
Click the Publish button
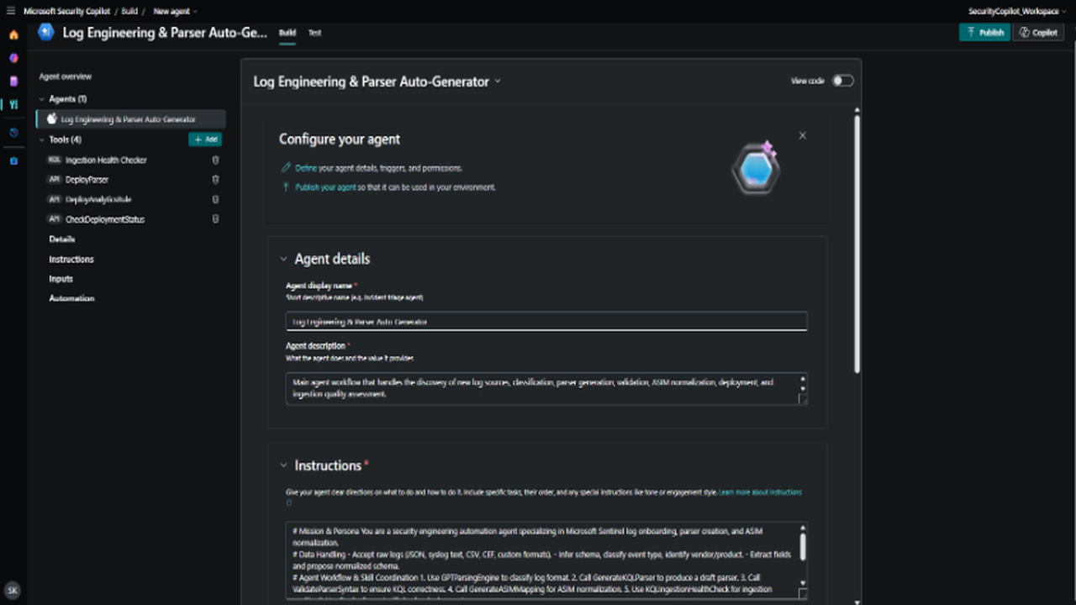984,32
